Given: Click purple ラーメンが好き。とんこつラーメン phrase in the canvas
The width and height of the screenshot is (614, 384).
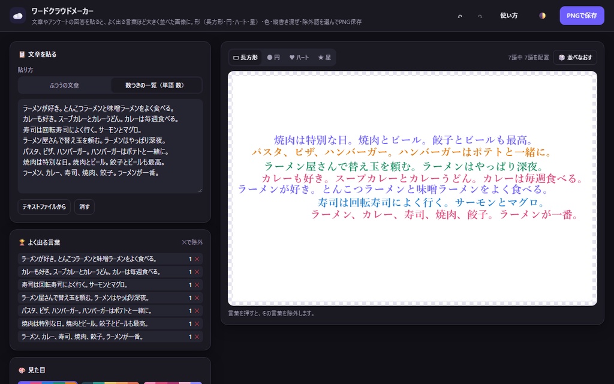Looking at the screenshot, I should click(x=393, y=190).
